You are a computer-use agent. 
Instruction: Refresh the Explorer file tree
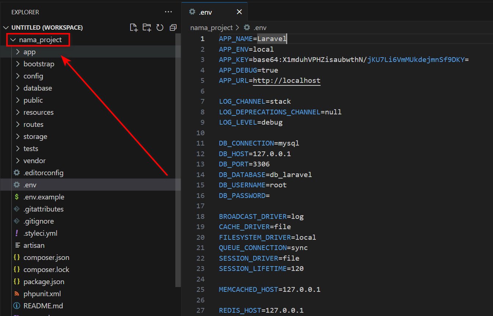pos(160,27)
